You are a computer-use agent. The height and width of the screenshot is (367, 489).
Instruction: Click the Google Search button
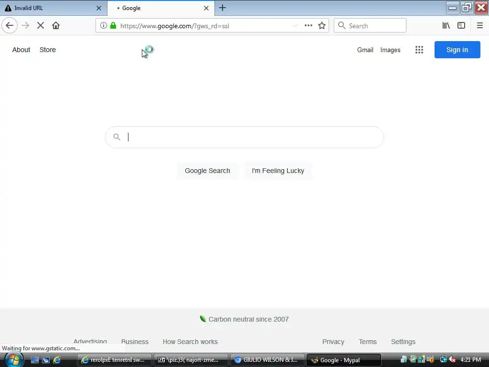207,171
